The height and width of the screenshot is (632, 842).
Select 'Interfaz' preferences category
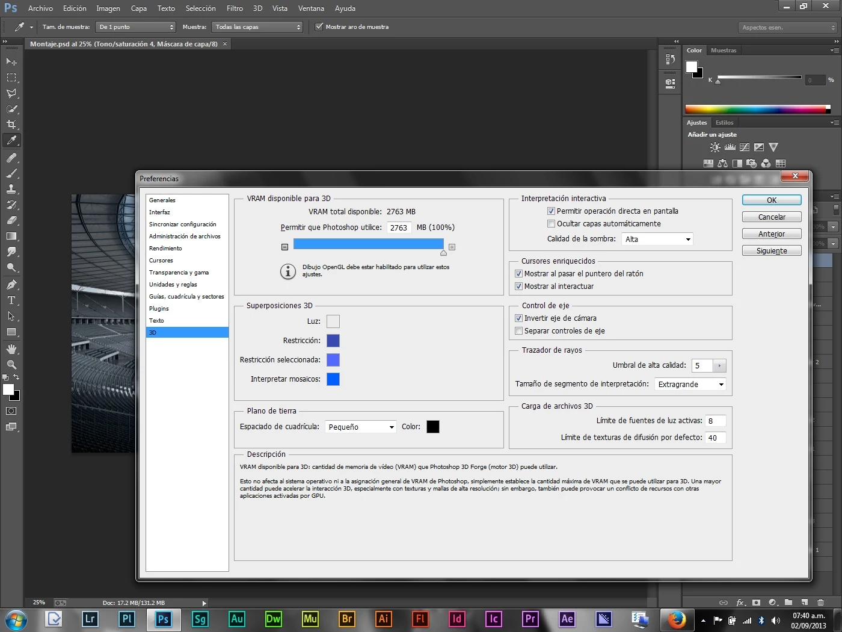(x=159, y=212)
